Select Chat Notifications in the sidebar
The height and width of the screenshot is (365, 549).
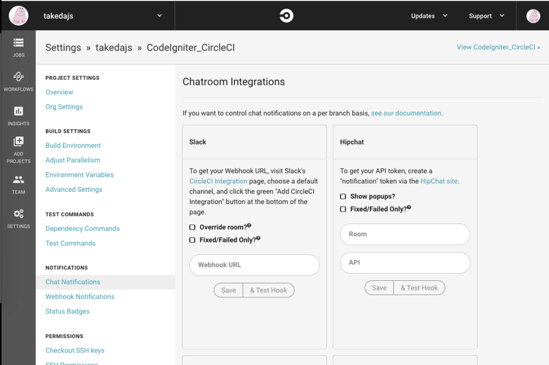coord(106,282)
